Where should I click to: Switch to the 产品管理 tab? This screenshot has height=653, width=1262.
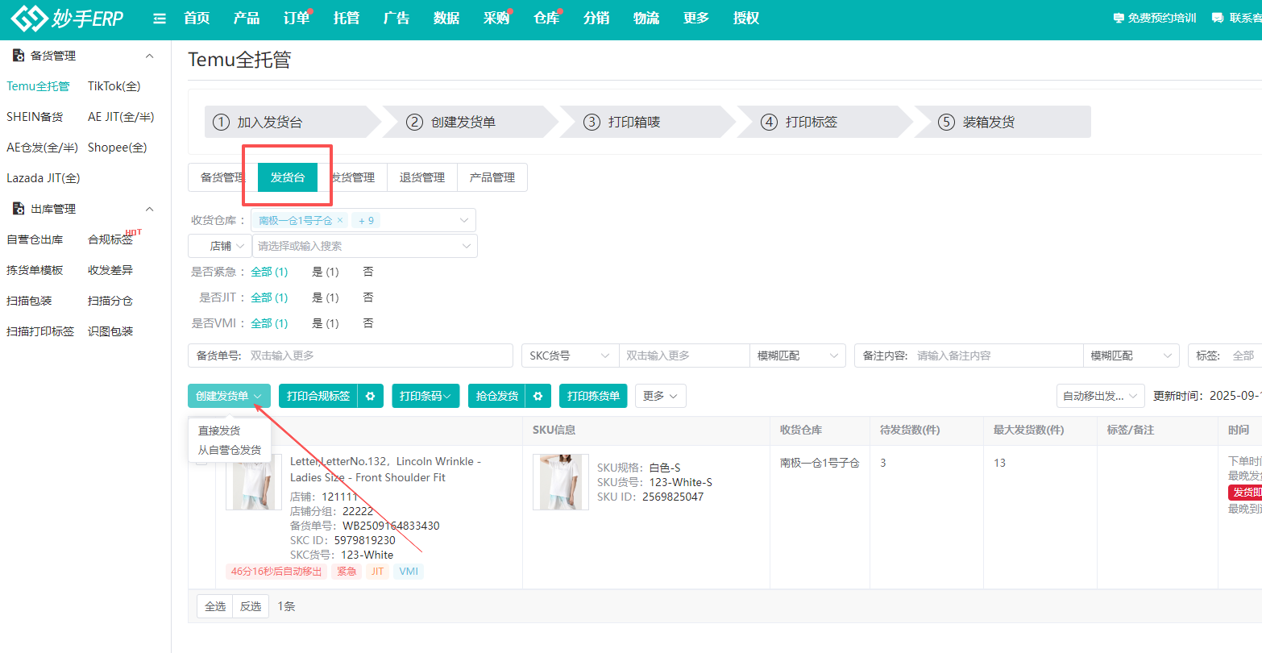click(492, 177)
